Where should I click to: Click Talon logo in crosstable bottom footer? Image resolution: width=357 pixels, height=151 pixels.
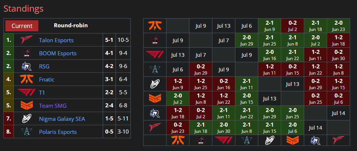pos(338,140)
